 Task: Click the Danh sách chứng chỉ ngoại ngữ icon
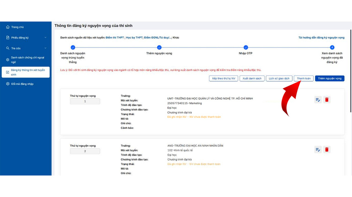pyautogui.click(x=8, y=60)
